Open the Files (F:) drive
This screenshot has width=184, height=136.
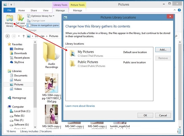(x=17, y=120)
